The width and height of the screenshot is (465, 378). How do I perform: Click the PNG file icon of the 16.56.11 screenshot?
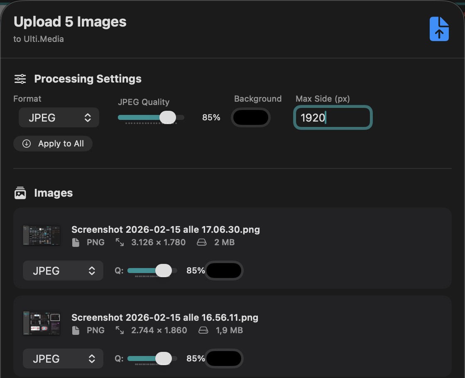tap(76, 330)
